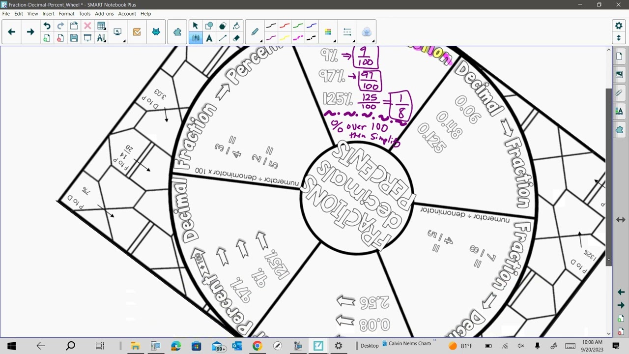Insert a table from the toolbar
The width and height of the screenshot is (629, 354).
click(101, 26)
